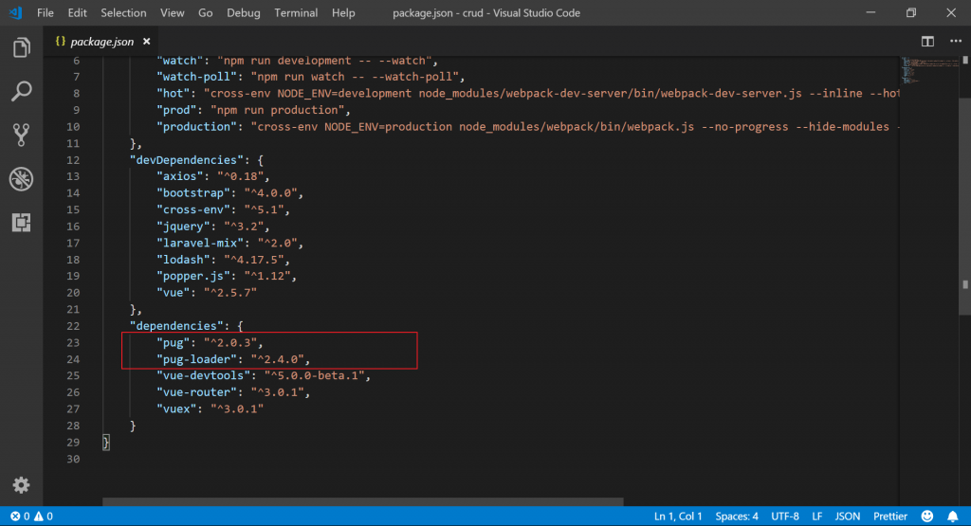Click the empty line 30 number
Image resolution: width=971 pixels, height=526 pixels.
73,459
